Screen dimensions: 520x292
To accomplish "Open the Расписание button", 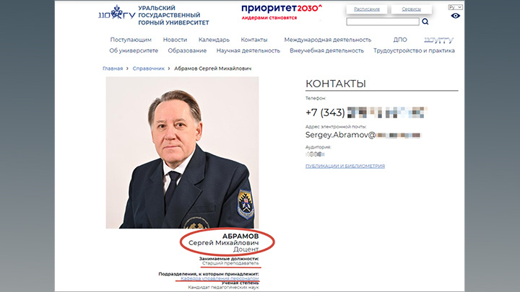I will click(366, 9).
